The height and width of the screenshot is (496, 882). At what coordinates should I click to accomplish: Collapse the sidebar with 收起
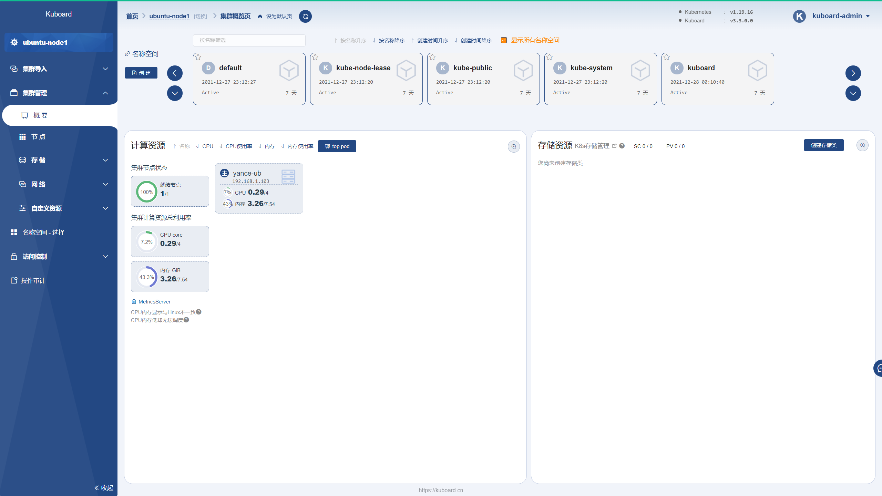[104, 488]
